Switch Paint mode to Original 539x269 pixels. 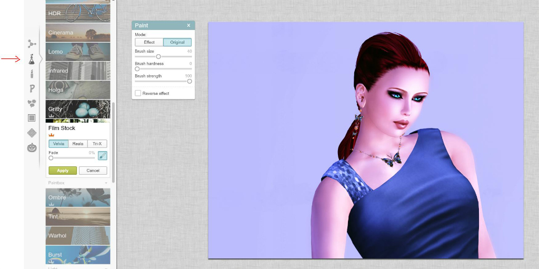point(177,42)
